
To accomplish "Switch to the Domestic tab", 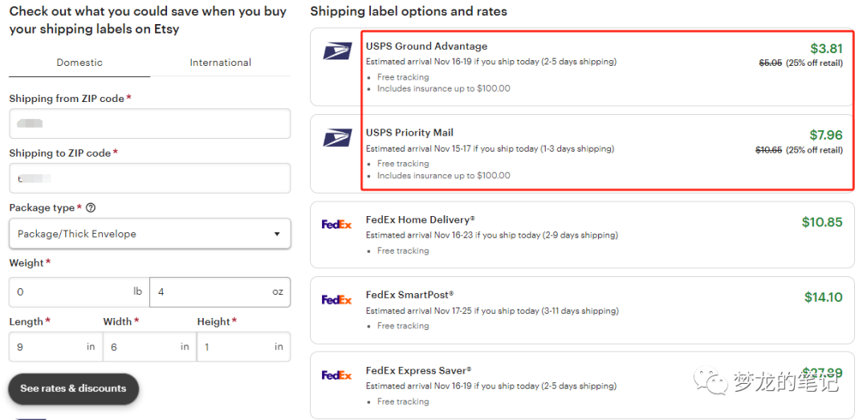I will click(79, 63).
